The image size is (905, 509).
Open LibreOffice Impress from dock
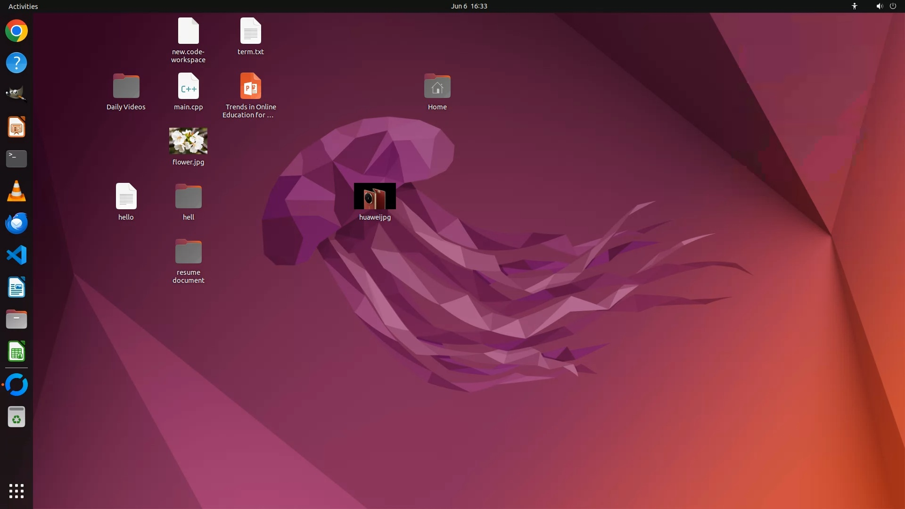[x=16, y=127]
